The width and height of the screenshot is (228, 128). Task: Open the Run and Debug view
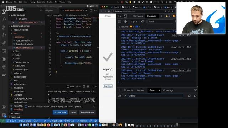pyautogui.click(x=4, y=35)
